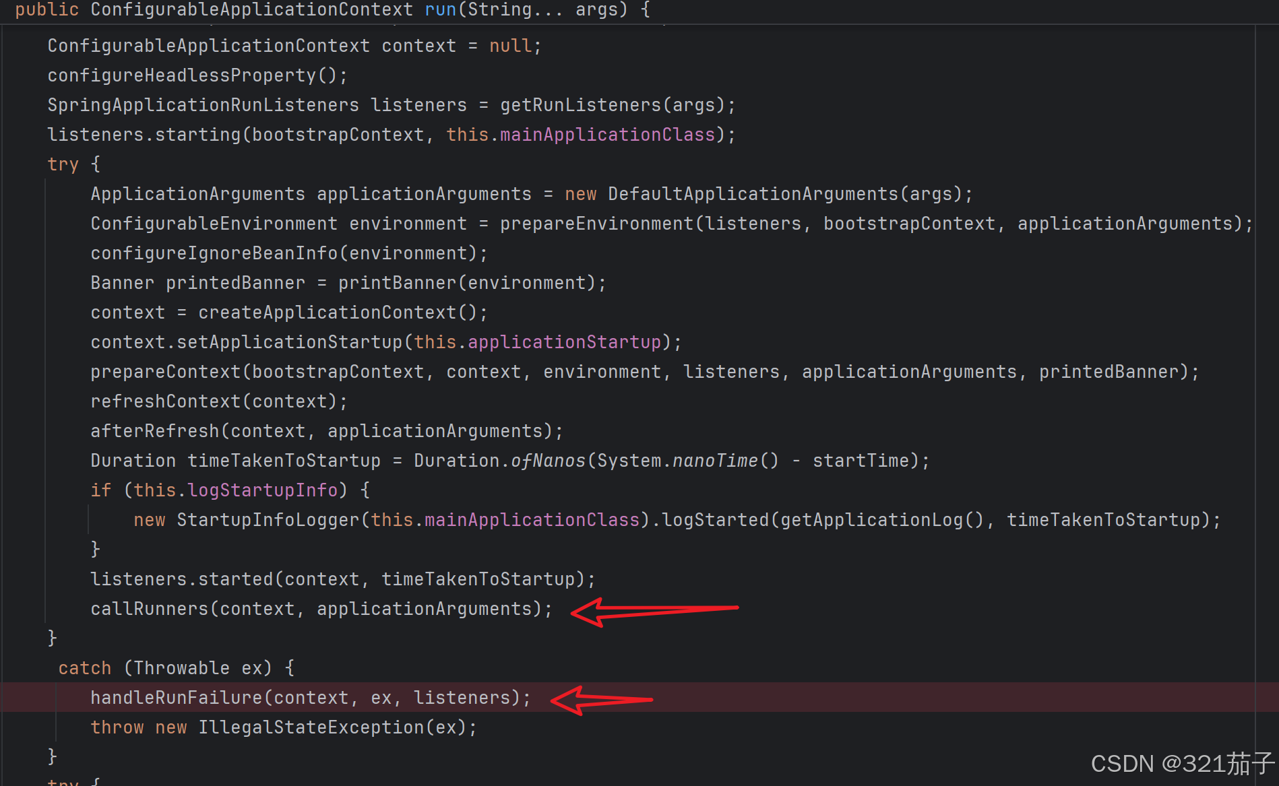Select the catch Throwable block keyword
This screenshot has height=786, width=1279.
point(84,667)
